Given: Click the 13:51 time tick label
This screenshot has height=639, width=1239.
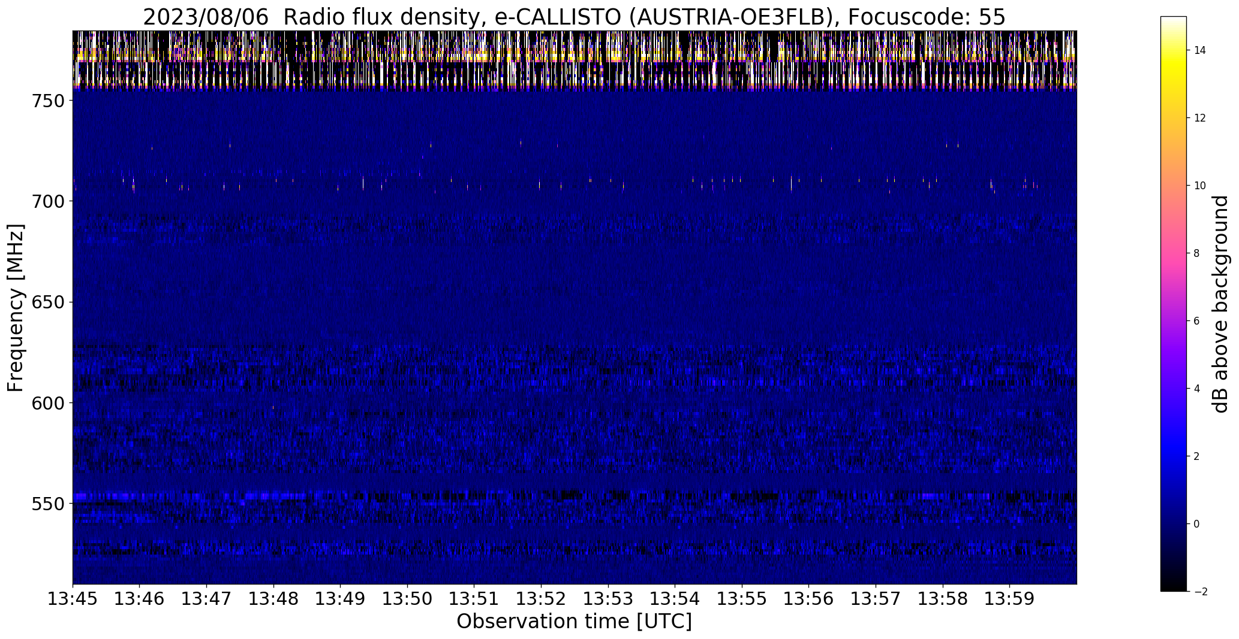Looking at the screenshot, I should coord(474,599).
